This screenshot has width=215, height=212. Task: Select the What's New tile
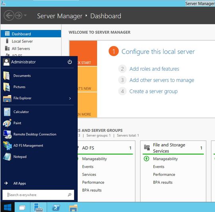tap(87, 79)
